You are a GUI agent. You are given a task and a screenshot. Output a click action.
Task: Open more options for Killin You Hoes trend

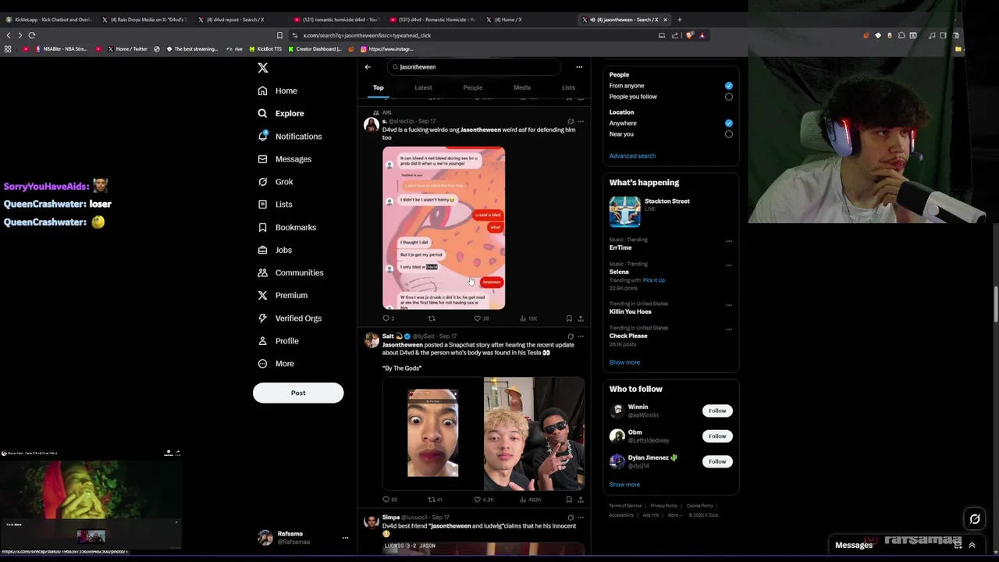(x=729, y=305)
